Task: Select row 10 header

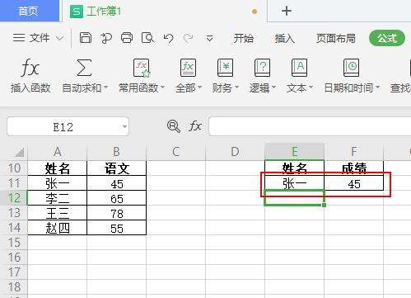Action: click(14, 168)
